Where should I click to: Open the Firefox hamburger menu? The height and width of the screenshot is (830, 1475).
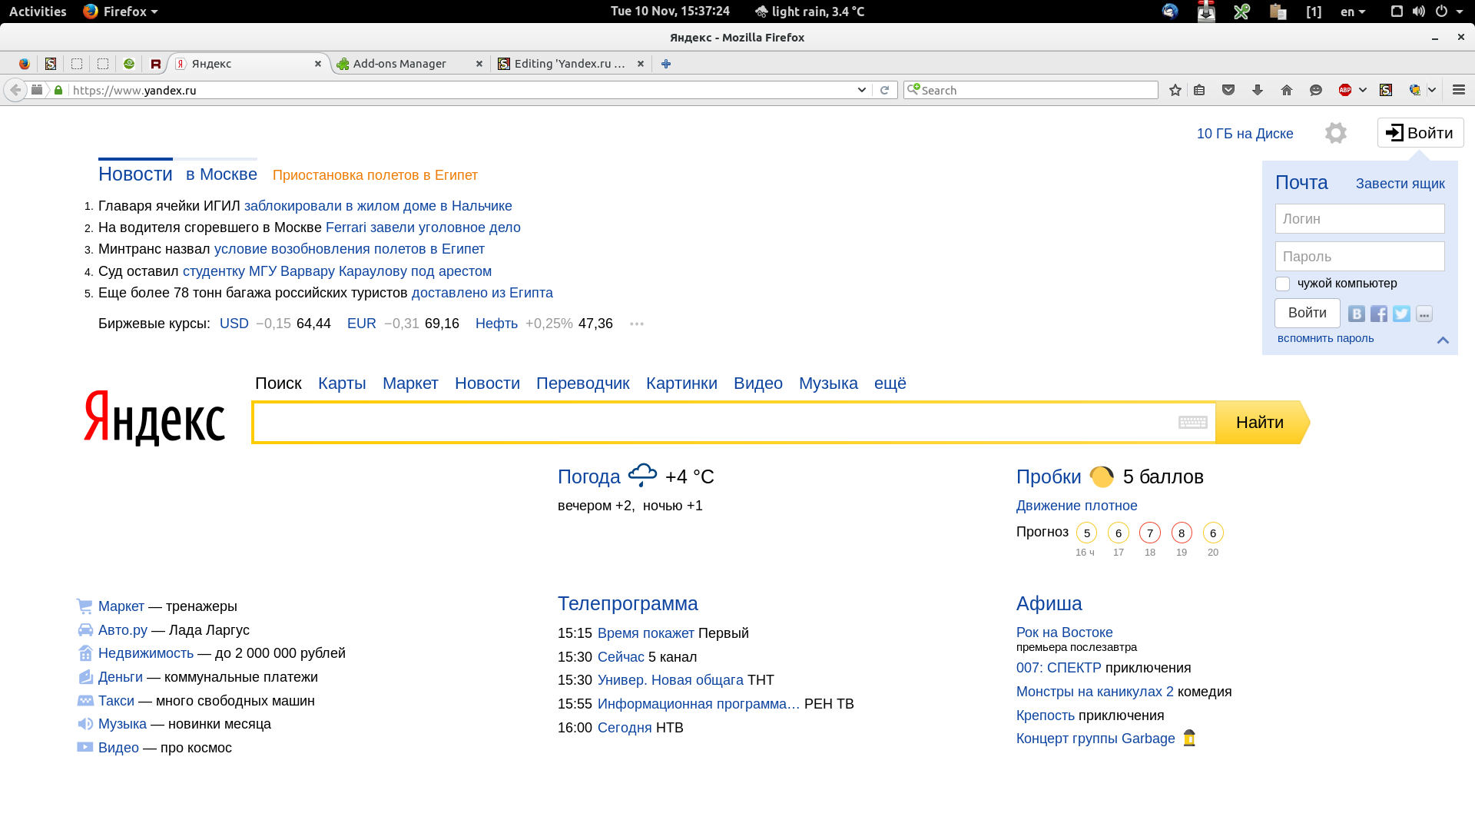click(x=1459, y=90)
